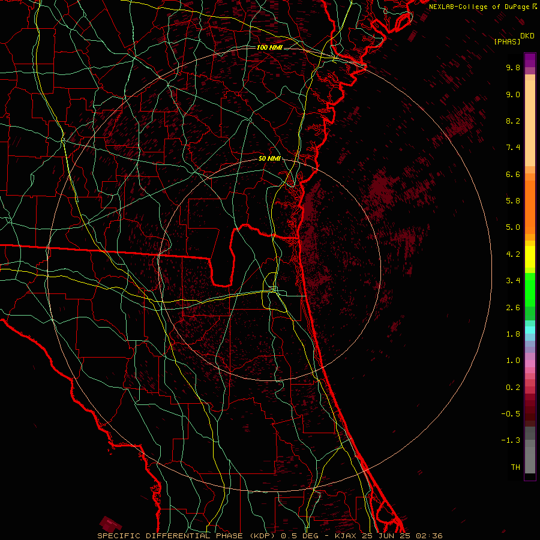Click the 02:36 timestamp in the caption
The height and width of the screenshot is (540, 540).
click(429, 536)
